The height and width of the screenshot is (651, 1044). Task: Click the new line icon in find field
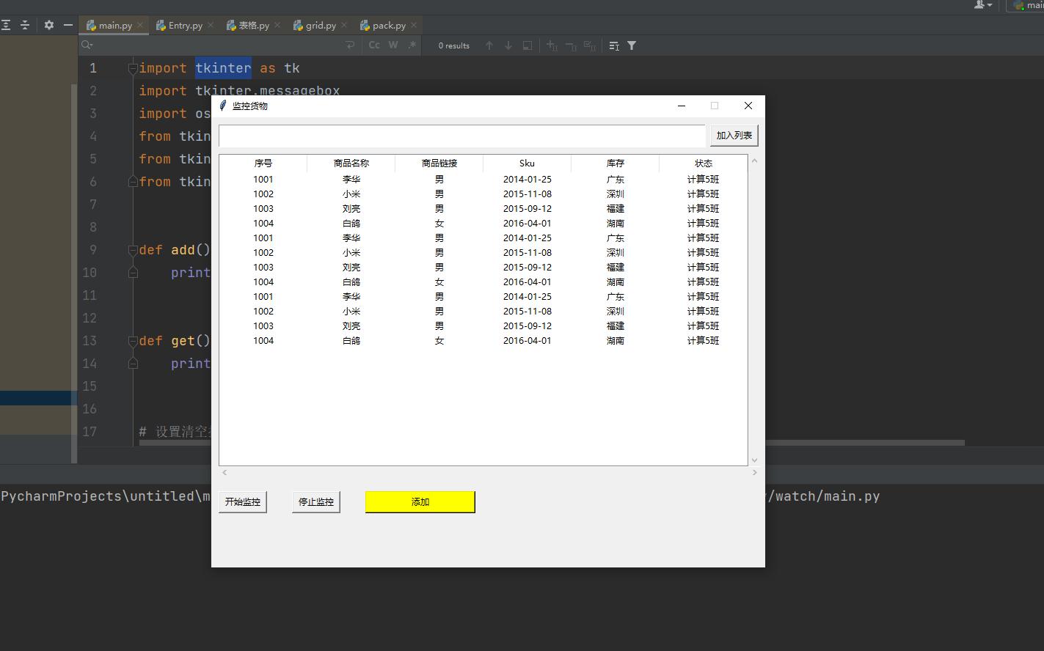coord(350,45)
